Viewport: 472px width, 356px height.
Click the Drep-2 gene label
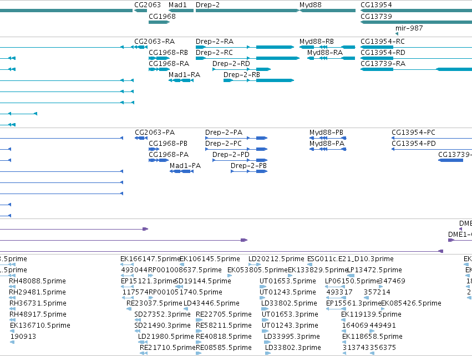pos(207,5)
